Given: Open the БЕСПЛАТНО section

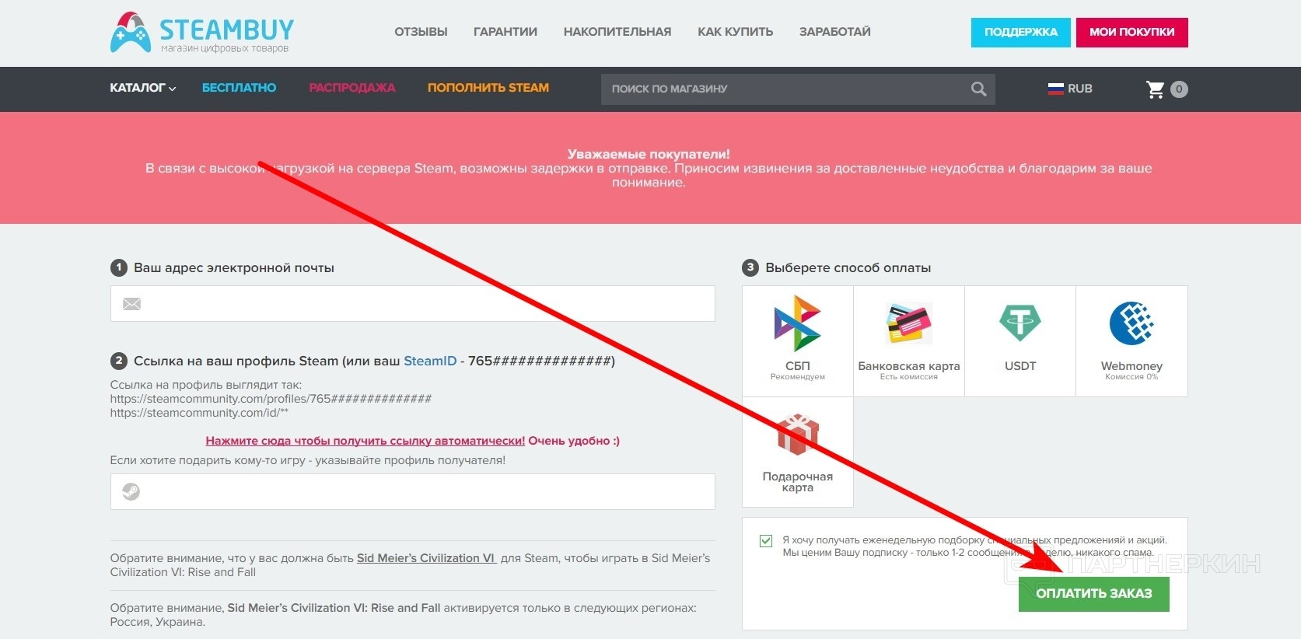Looking at the screenshot, I should pos(239,88).
